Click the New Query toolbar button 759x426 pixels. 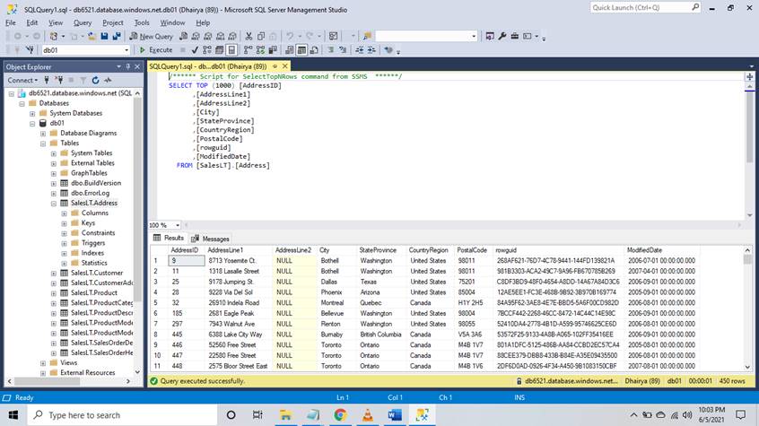(x=151, y=36)
